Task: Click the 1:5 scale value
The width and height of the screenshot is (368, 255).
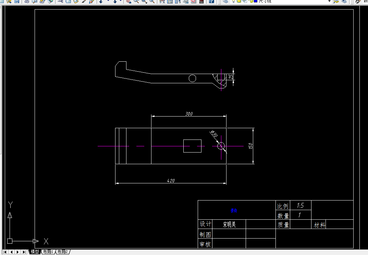Action: tap(300, 206)
